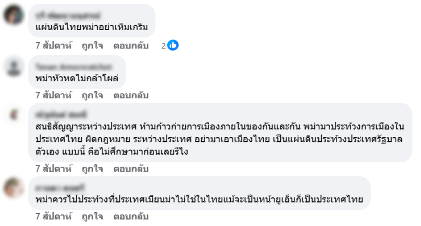The height and width of the screenshot is (226, 421).
Task: Click the '7 สัปดาห์' timestamp under the 'พม่าควรไปประท้วง' comment
Action: (x=54, y=217)
